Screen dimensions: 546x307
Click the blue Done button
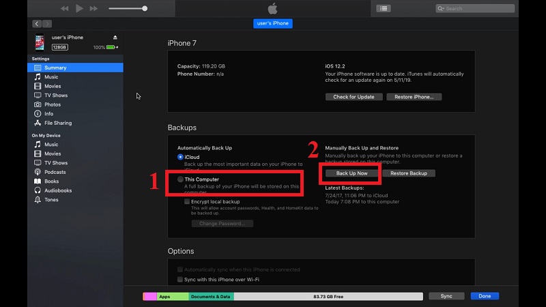pos(485,296)
